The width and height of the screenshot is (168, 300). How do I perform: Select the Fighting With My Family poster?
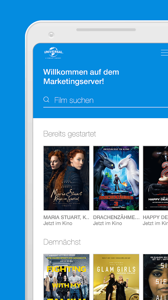66,277
